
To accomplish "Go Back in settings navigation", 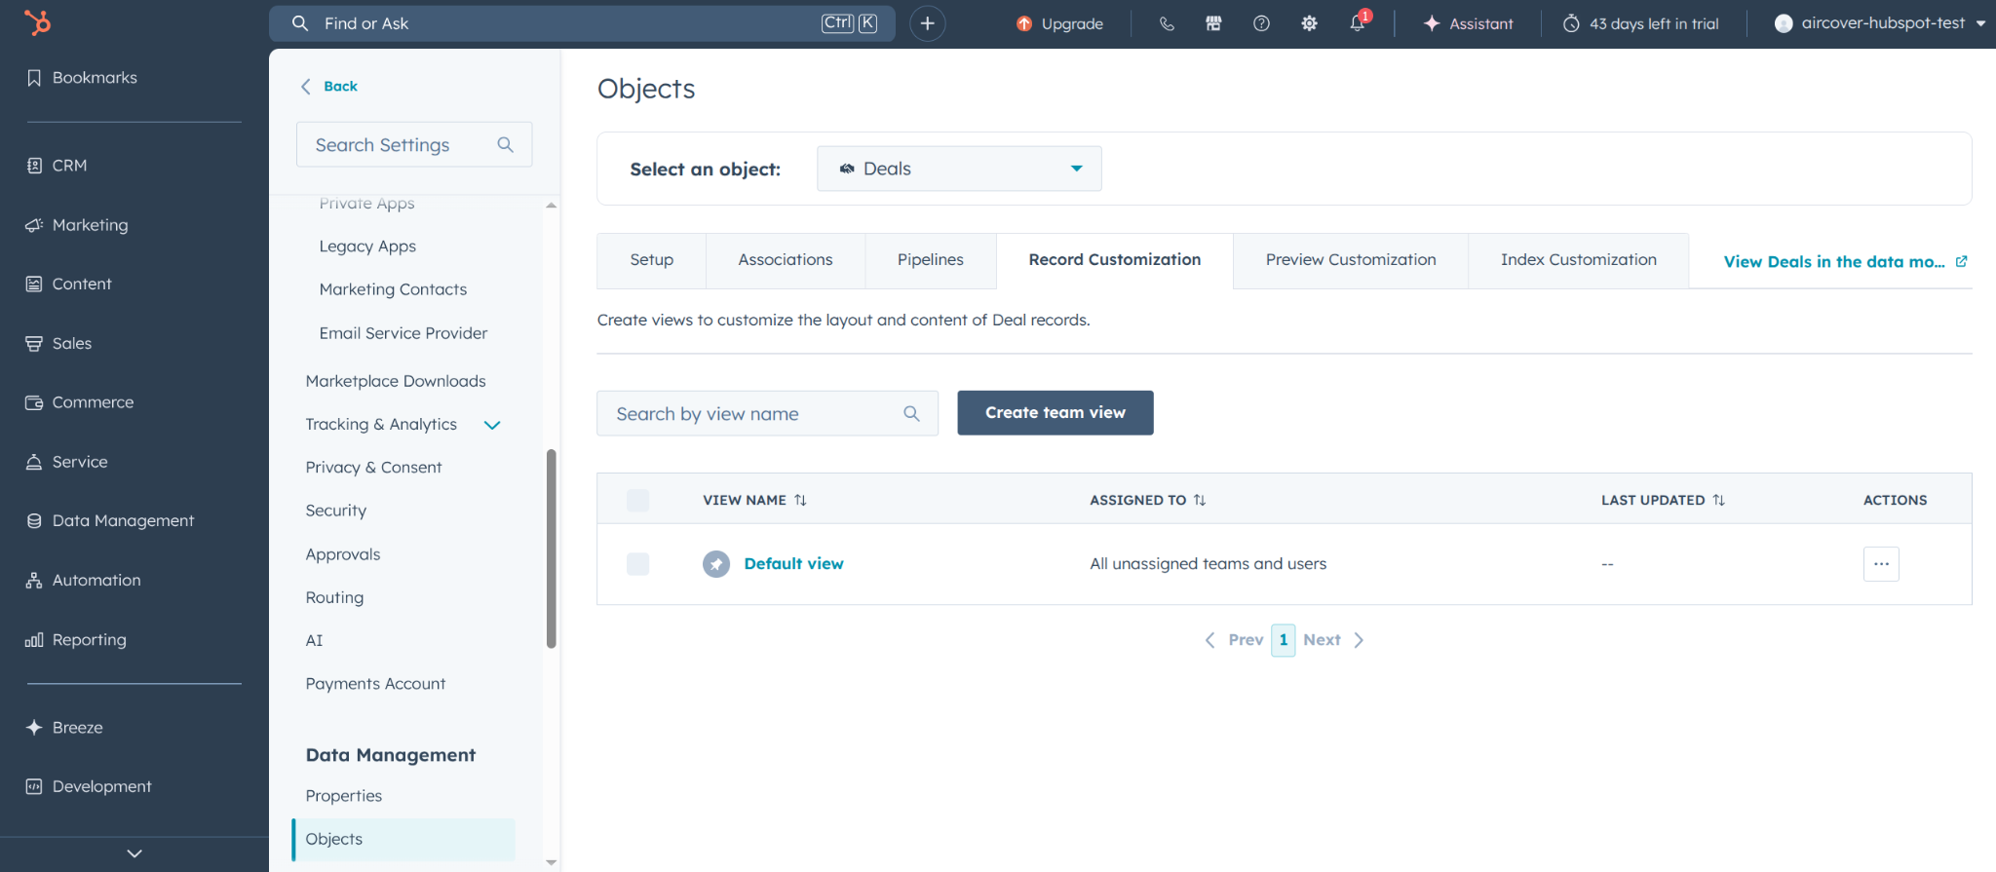I will click(329, 86).
